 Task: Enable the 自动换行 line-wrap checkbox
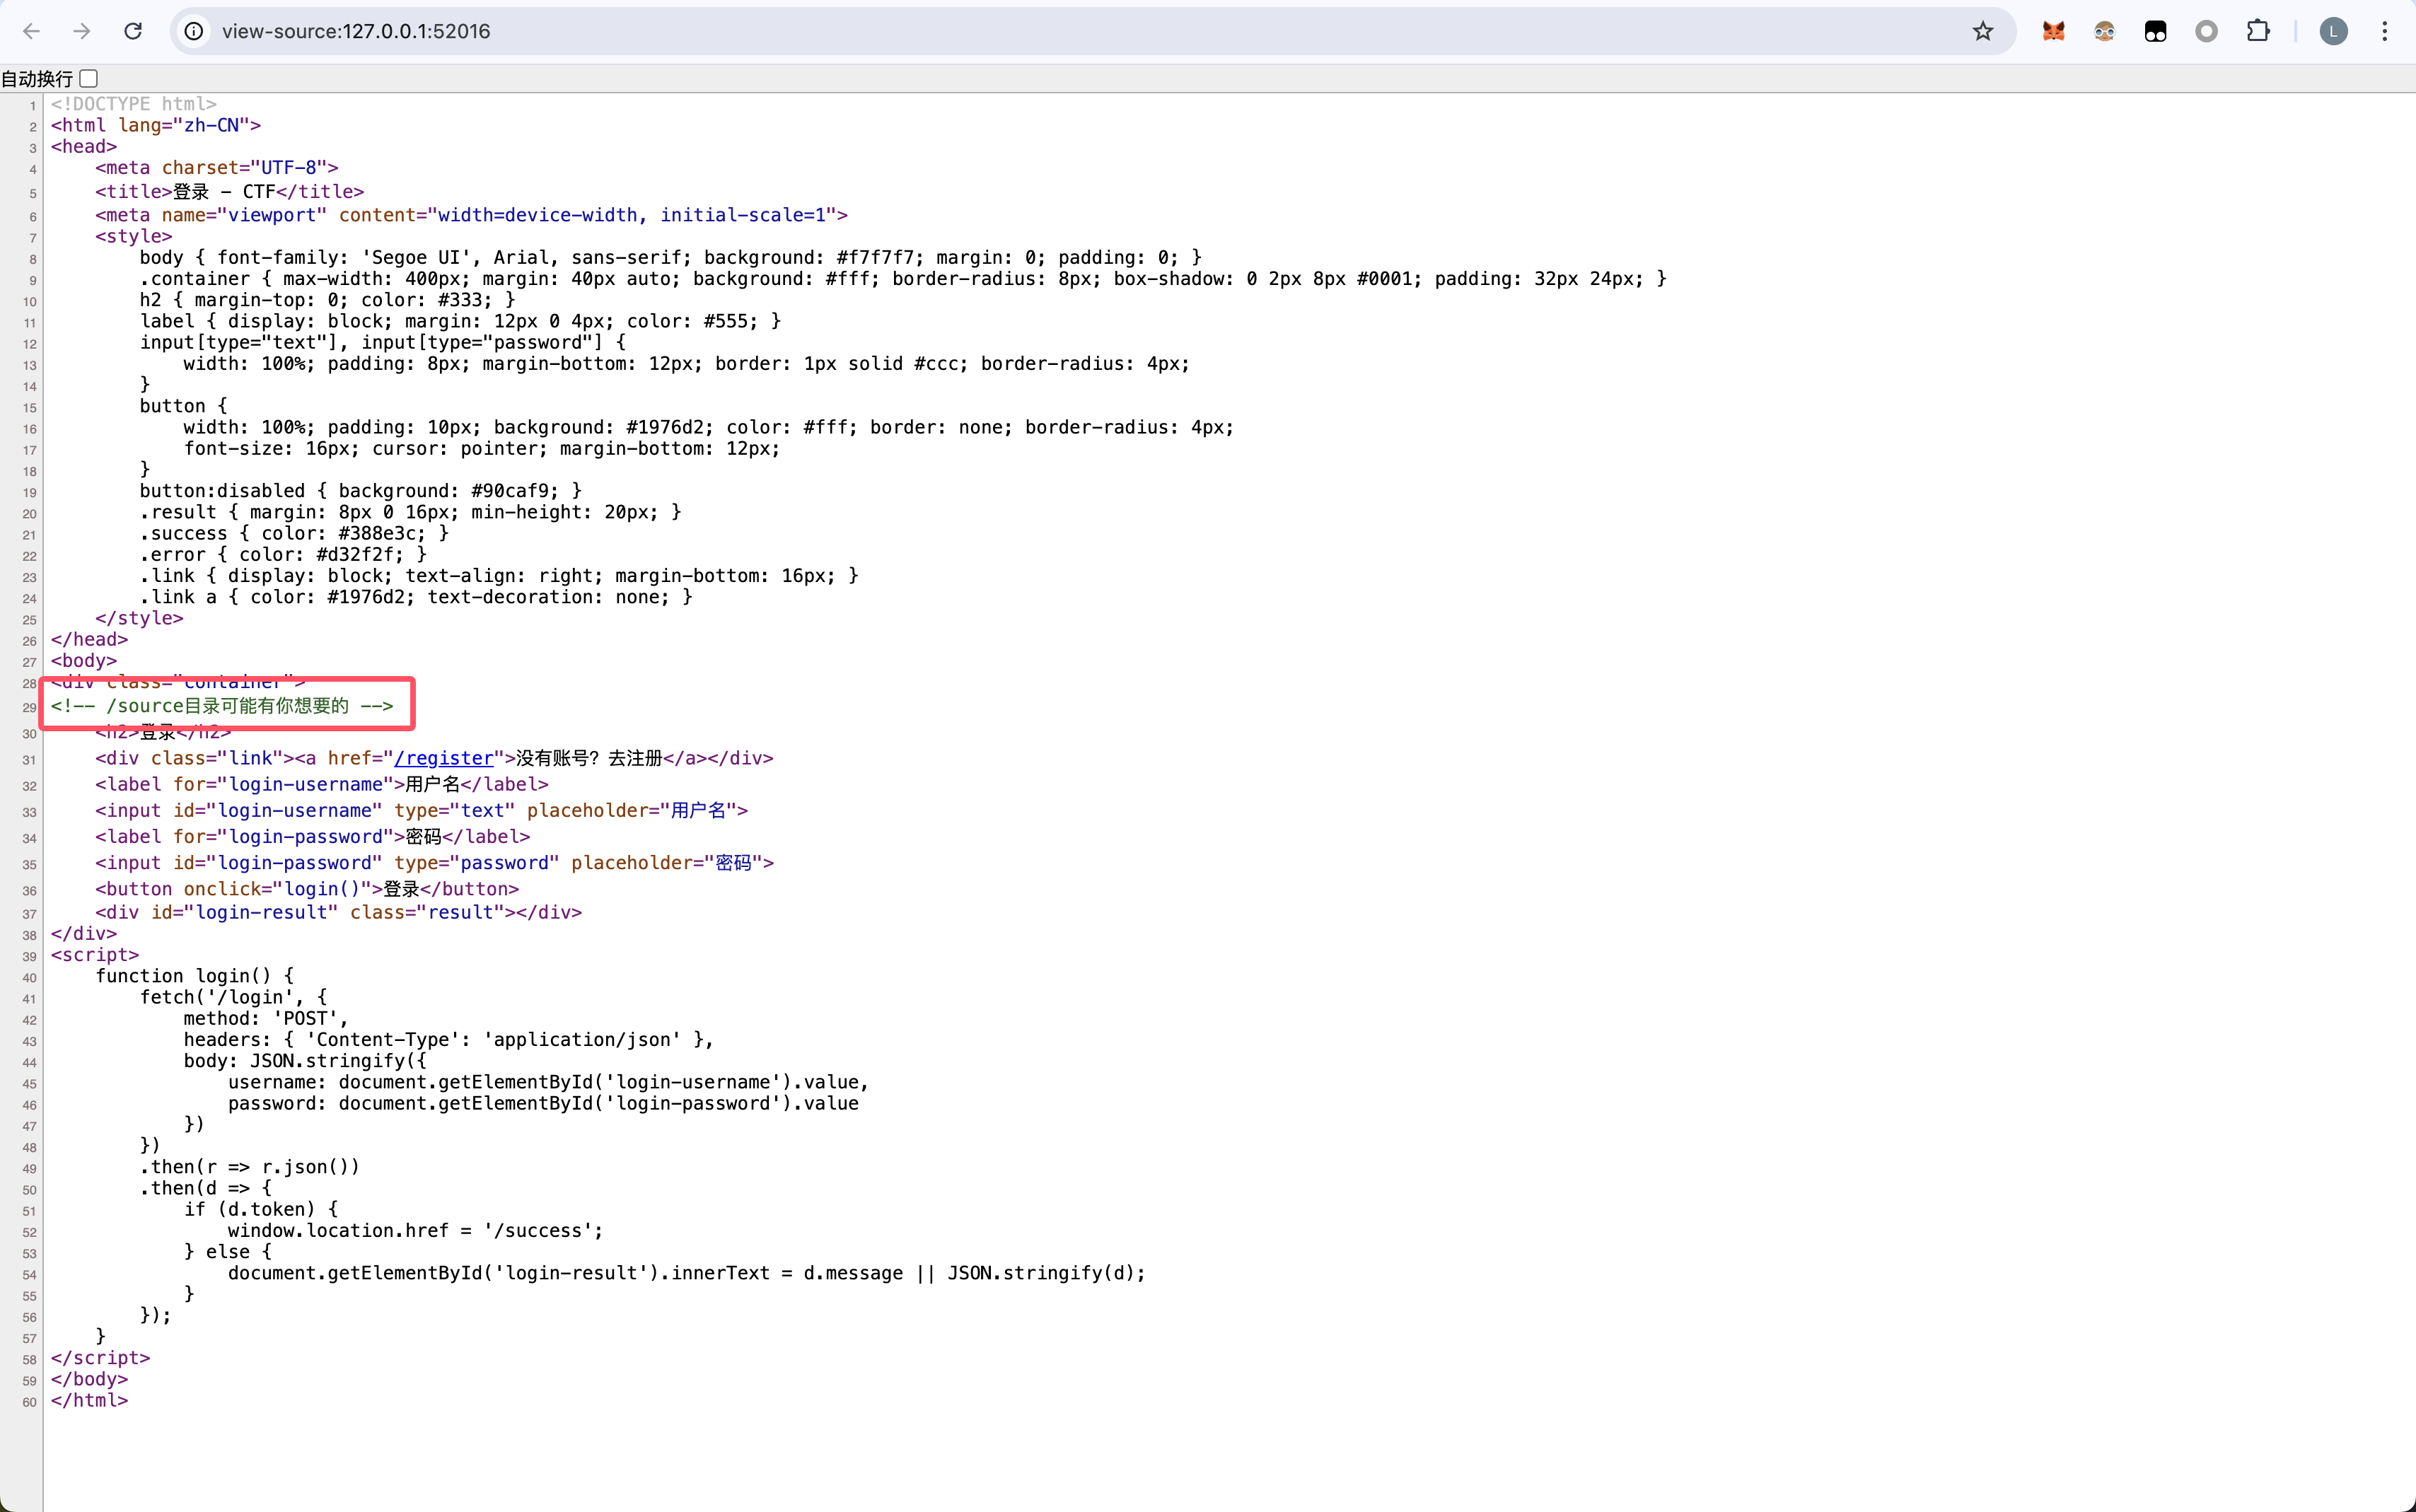(89, 78)
